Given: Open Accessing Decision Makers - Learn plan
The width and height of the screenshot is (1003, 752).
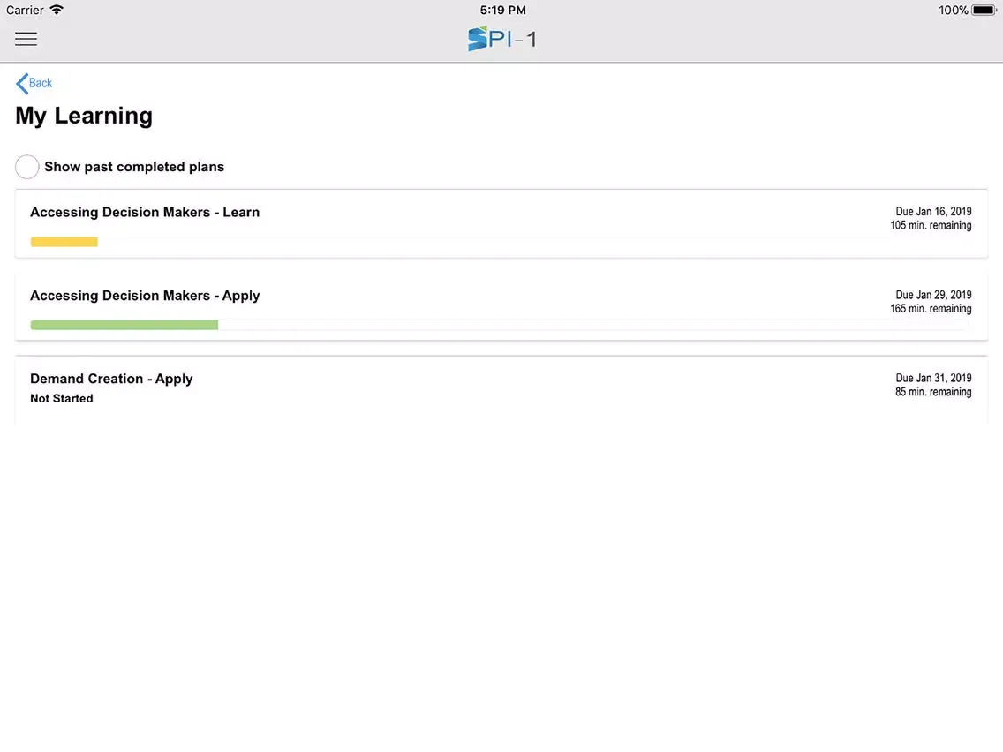Looking at the screenshot, I should [145, 212].
